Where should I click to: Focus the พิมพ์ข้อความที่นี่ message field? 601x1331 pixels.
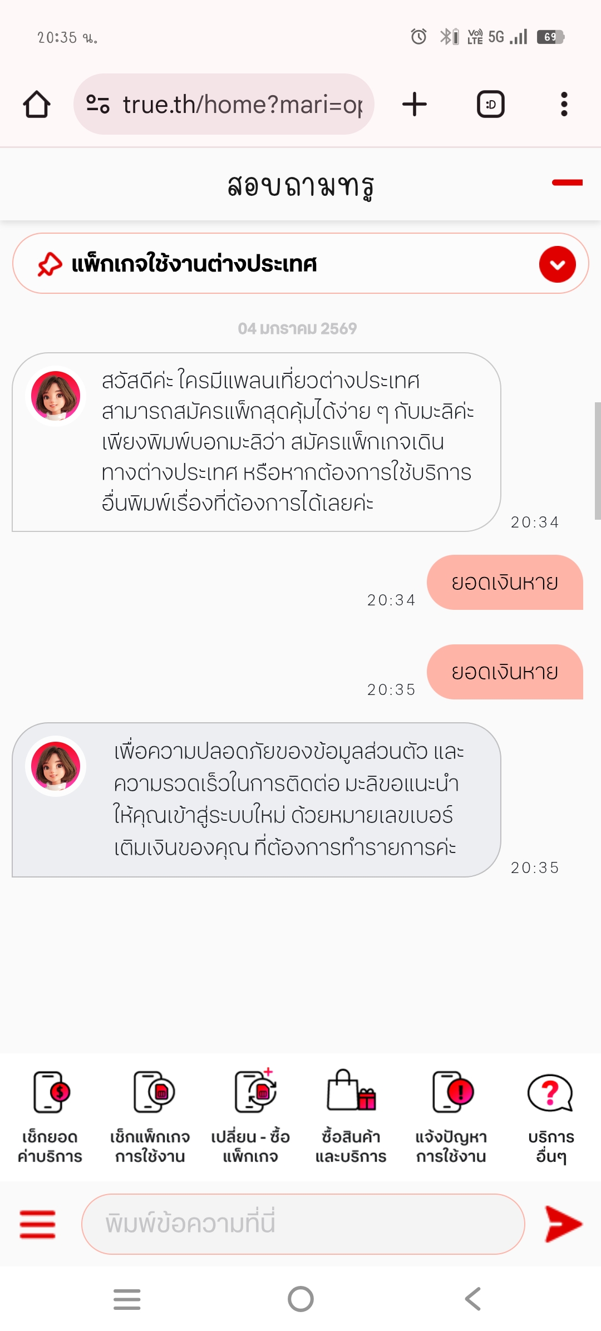point(303,1224)
